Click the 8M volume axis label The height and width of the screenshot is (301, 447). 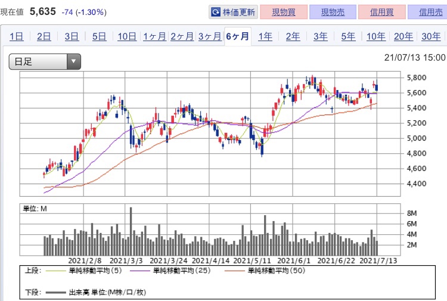pos(412,213)
